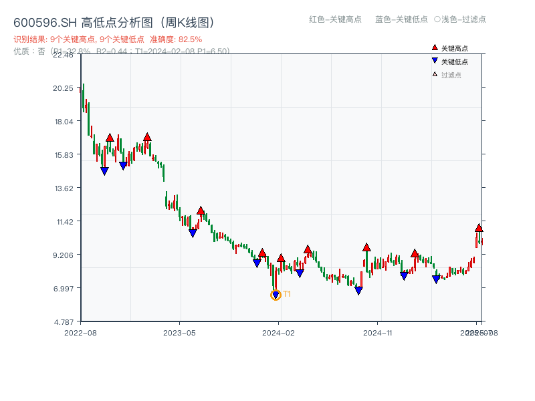Click the red 识别结果 summary text
The height and width of the screenshot is (401, 535).
coord(107,39)
